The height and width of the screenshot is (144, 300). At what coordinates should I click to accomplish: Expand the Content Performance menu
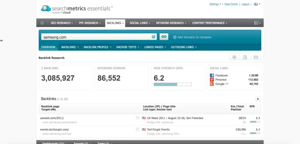click(x=210, y=23)
